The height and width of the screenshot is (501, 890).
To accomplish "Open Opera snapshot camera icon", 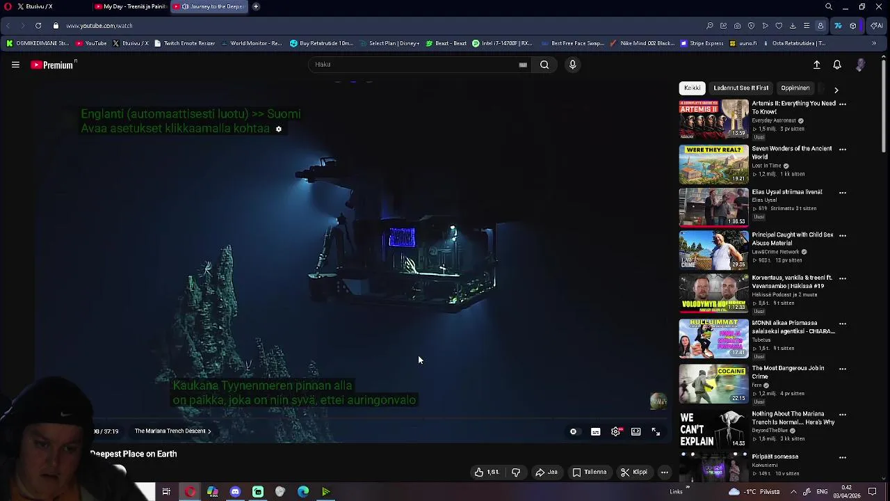I will [x=737, y=26].
